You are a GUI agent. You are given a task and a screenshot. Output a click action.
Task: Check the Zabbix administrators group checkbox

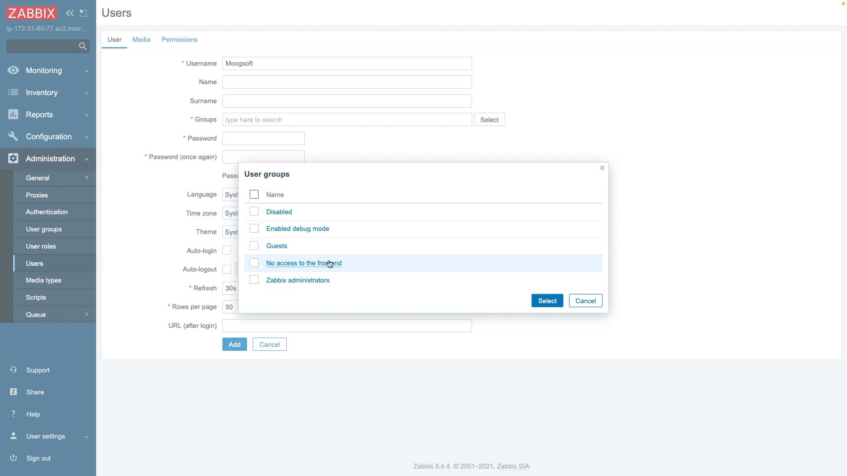(x=254, y=280)
